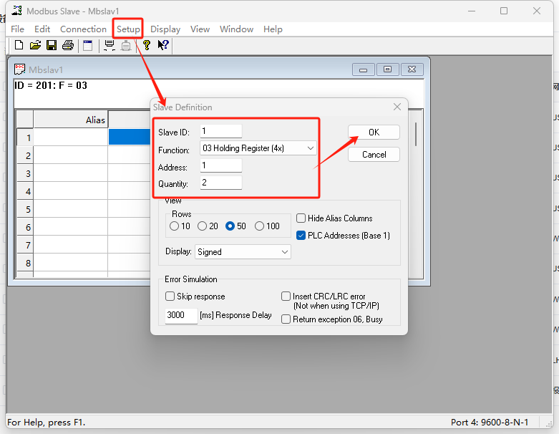Click the Quantity input field
559x434 pixels.
(220, 183)
